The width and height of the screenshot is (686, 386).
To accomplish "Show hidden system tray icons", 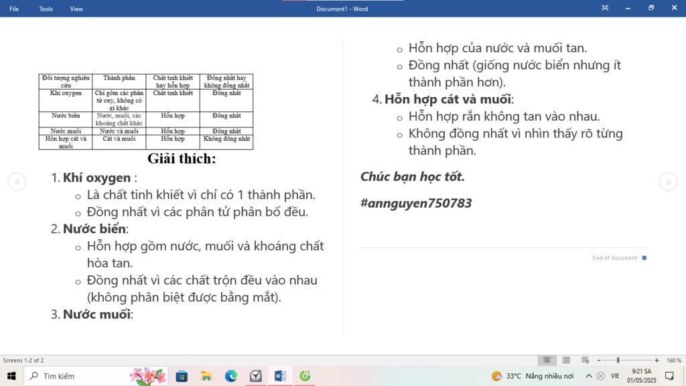I will click(x=589, y=376).
